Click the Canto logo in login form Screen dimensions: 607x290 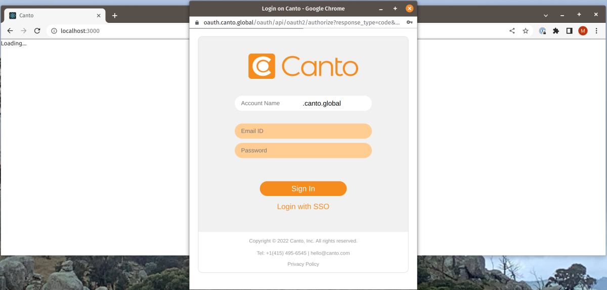coord(303,66)
